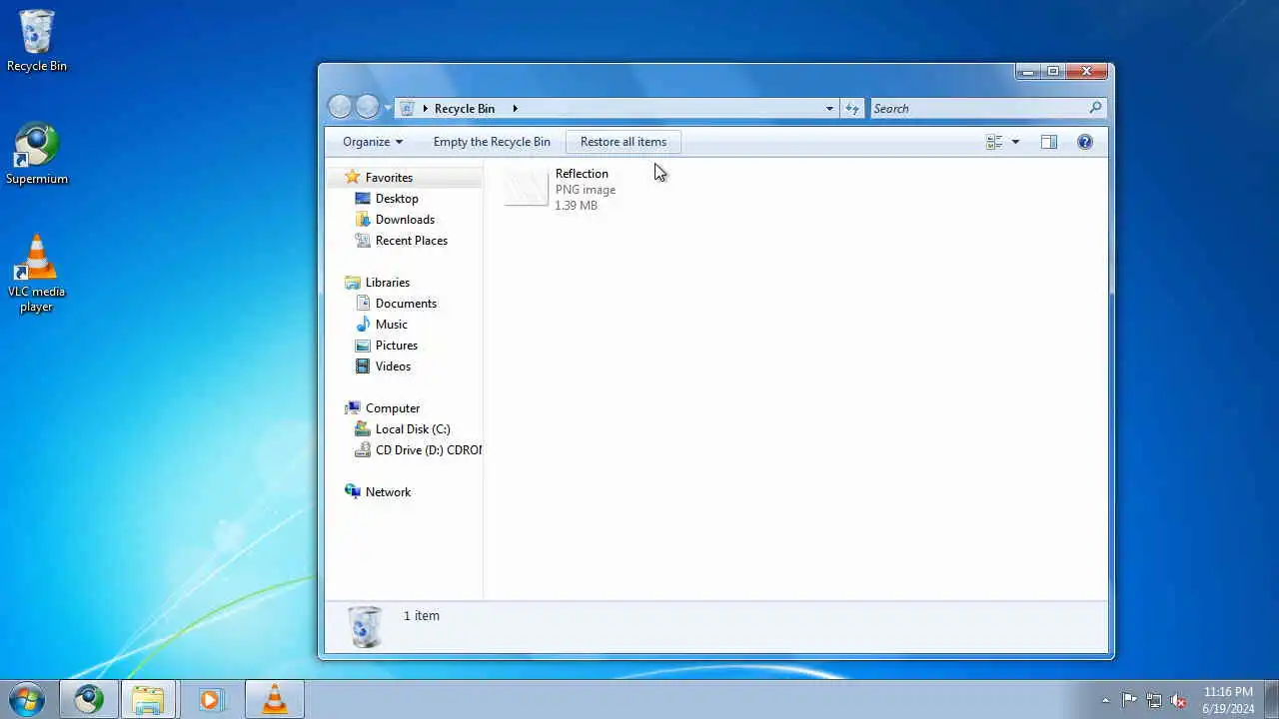The image size is (1279, 719).
Task: Click the network tray icon
Action: coord(1154,701)
